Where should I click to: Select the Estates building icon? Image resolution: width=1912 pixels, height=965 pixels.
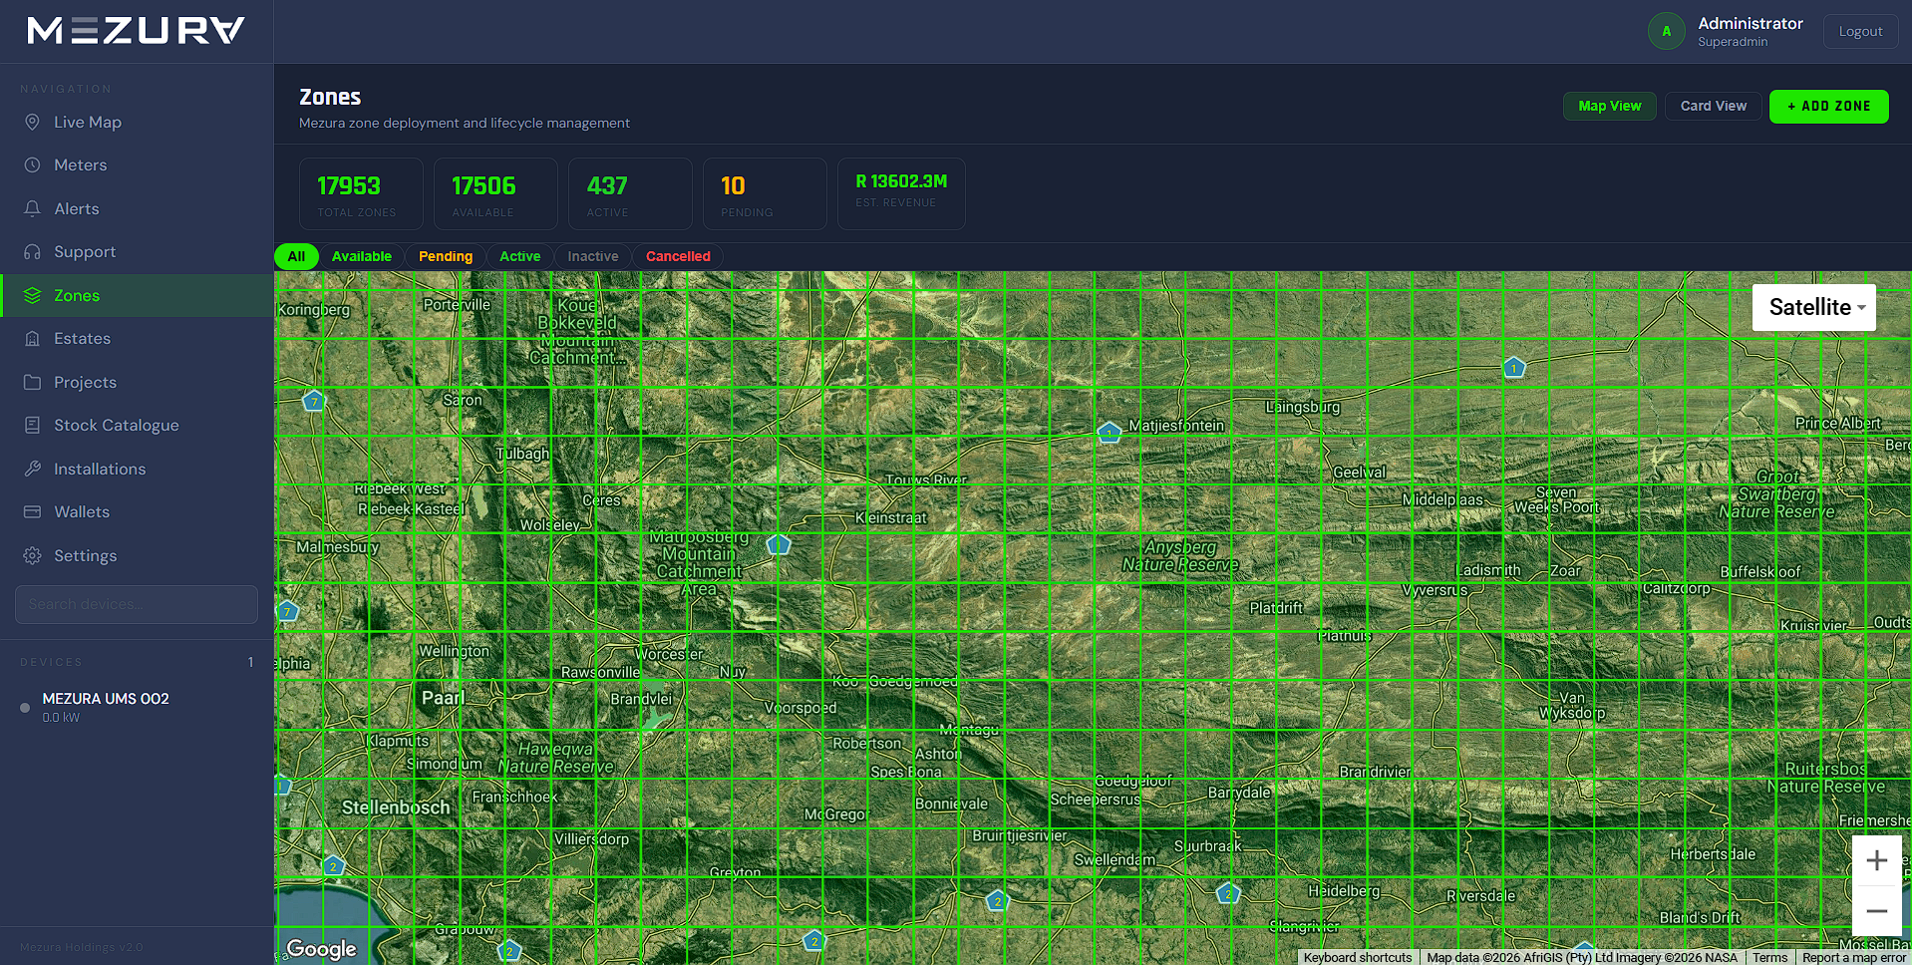pyautogui.click(x=32, y=338)
